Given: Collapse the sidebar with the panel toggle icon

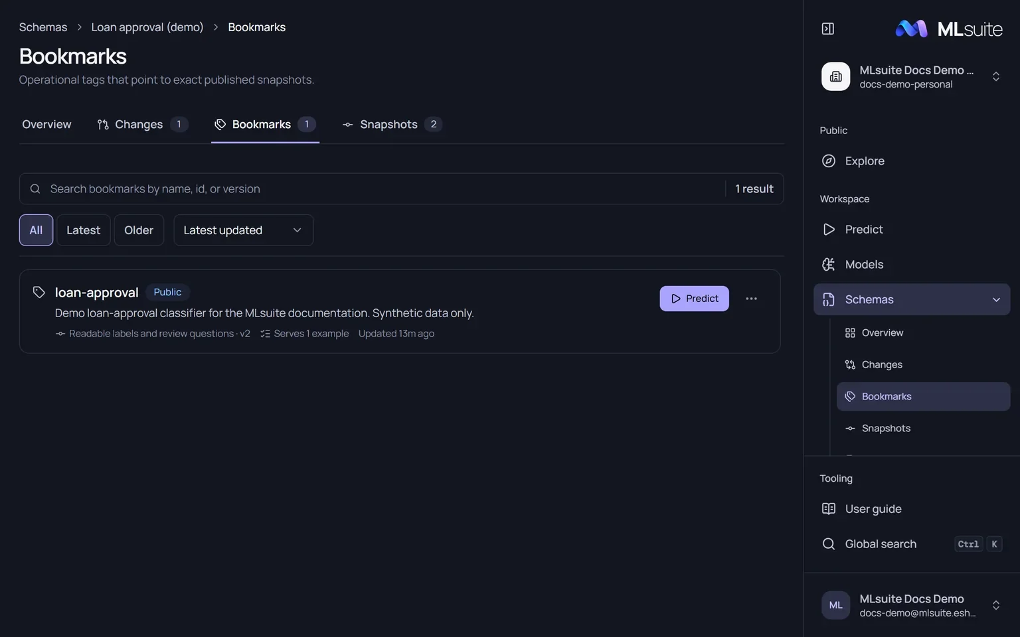Looking at the screenshot, I should click(828, 29).
